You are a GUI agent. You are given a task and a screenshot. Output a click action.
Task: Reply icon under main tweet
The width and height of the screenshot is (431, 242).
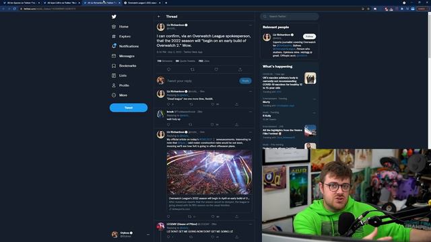[168, 69]
